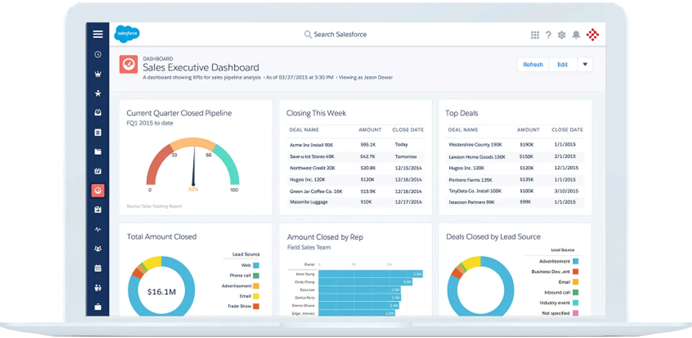Open the star person icon in sidebar
This screenshot has width=692, height=338.
click(98, 93)
